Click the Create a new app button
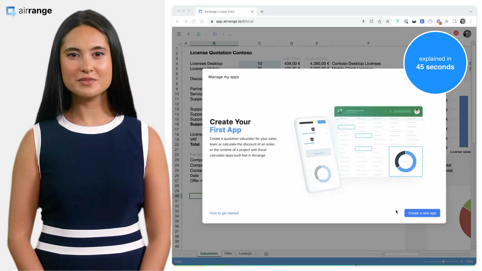 pos(422,213)
